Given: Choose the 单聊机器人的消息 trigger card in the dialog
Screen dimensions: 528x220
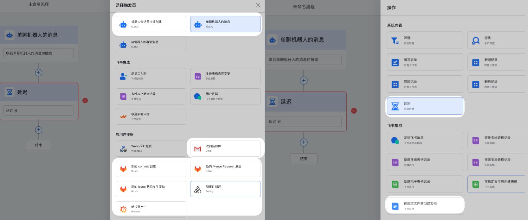Looking at the screenshot, I should point(225,24).
